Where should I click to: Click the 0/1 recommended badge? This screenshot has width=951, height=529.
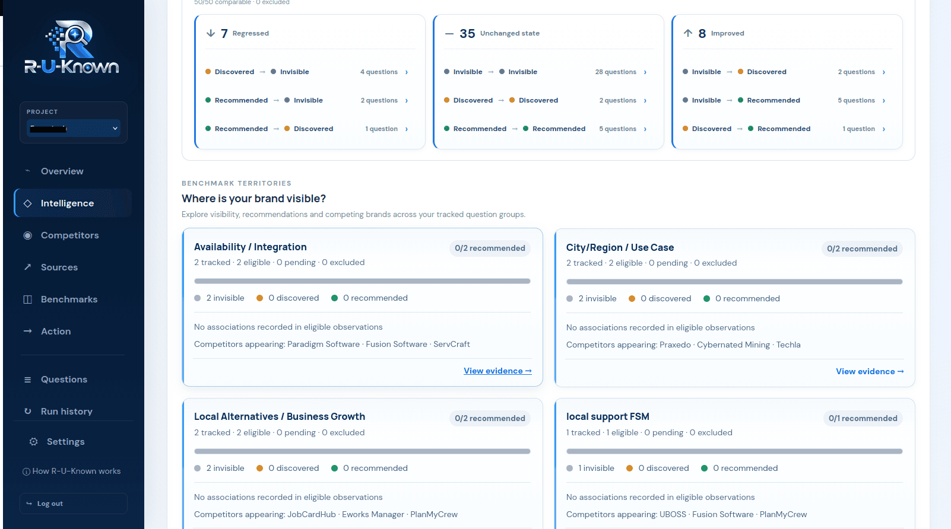pyautogui.click(x=863, y=418)
